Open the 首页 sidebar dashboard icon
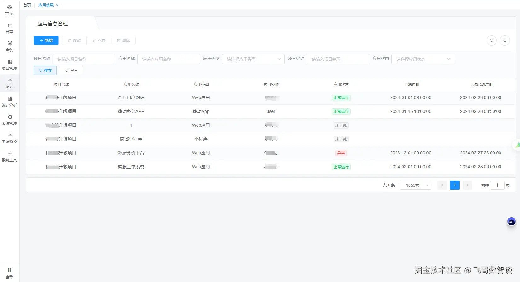Image resolution: width=520 pixels, height=282 pixels. [9, 7]
